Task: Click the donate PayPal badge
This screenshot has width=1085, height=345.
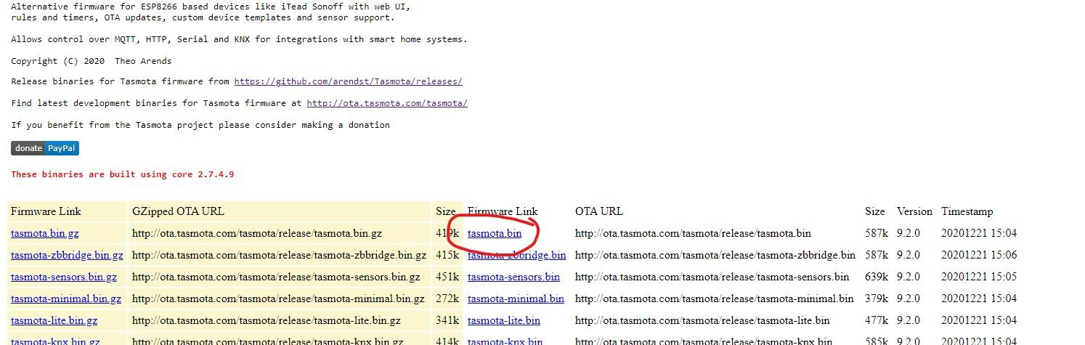Action: click(x=45, y=148)
